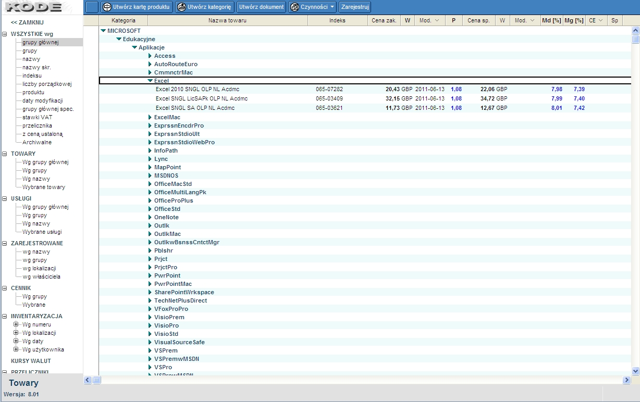Image resolution: width=640 pixels, height=402 pixels.
Task: Click the horizontal scrollbar thumb
Action: tap(96, 380)
